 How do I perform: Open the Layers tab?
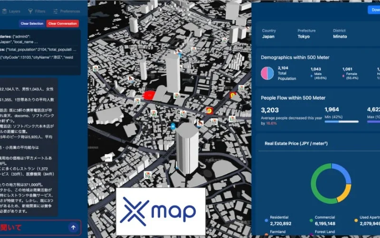click(x=11, y=10)
